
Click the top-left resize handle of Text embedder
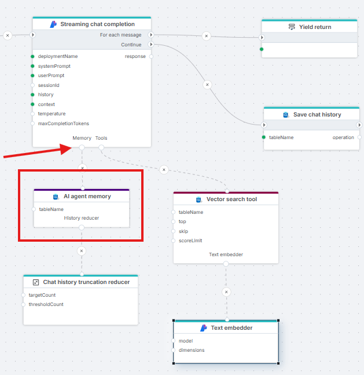point(174,321)
